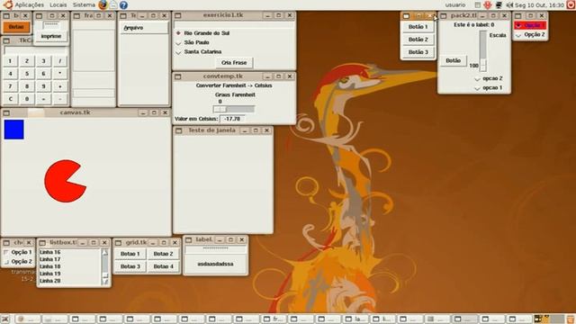Viewport: 576px width, 324px height.
Task: Click calculator key 7
Action: (x=10, y=86)
